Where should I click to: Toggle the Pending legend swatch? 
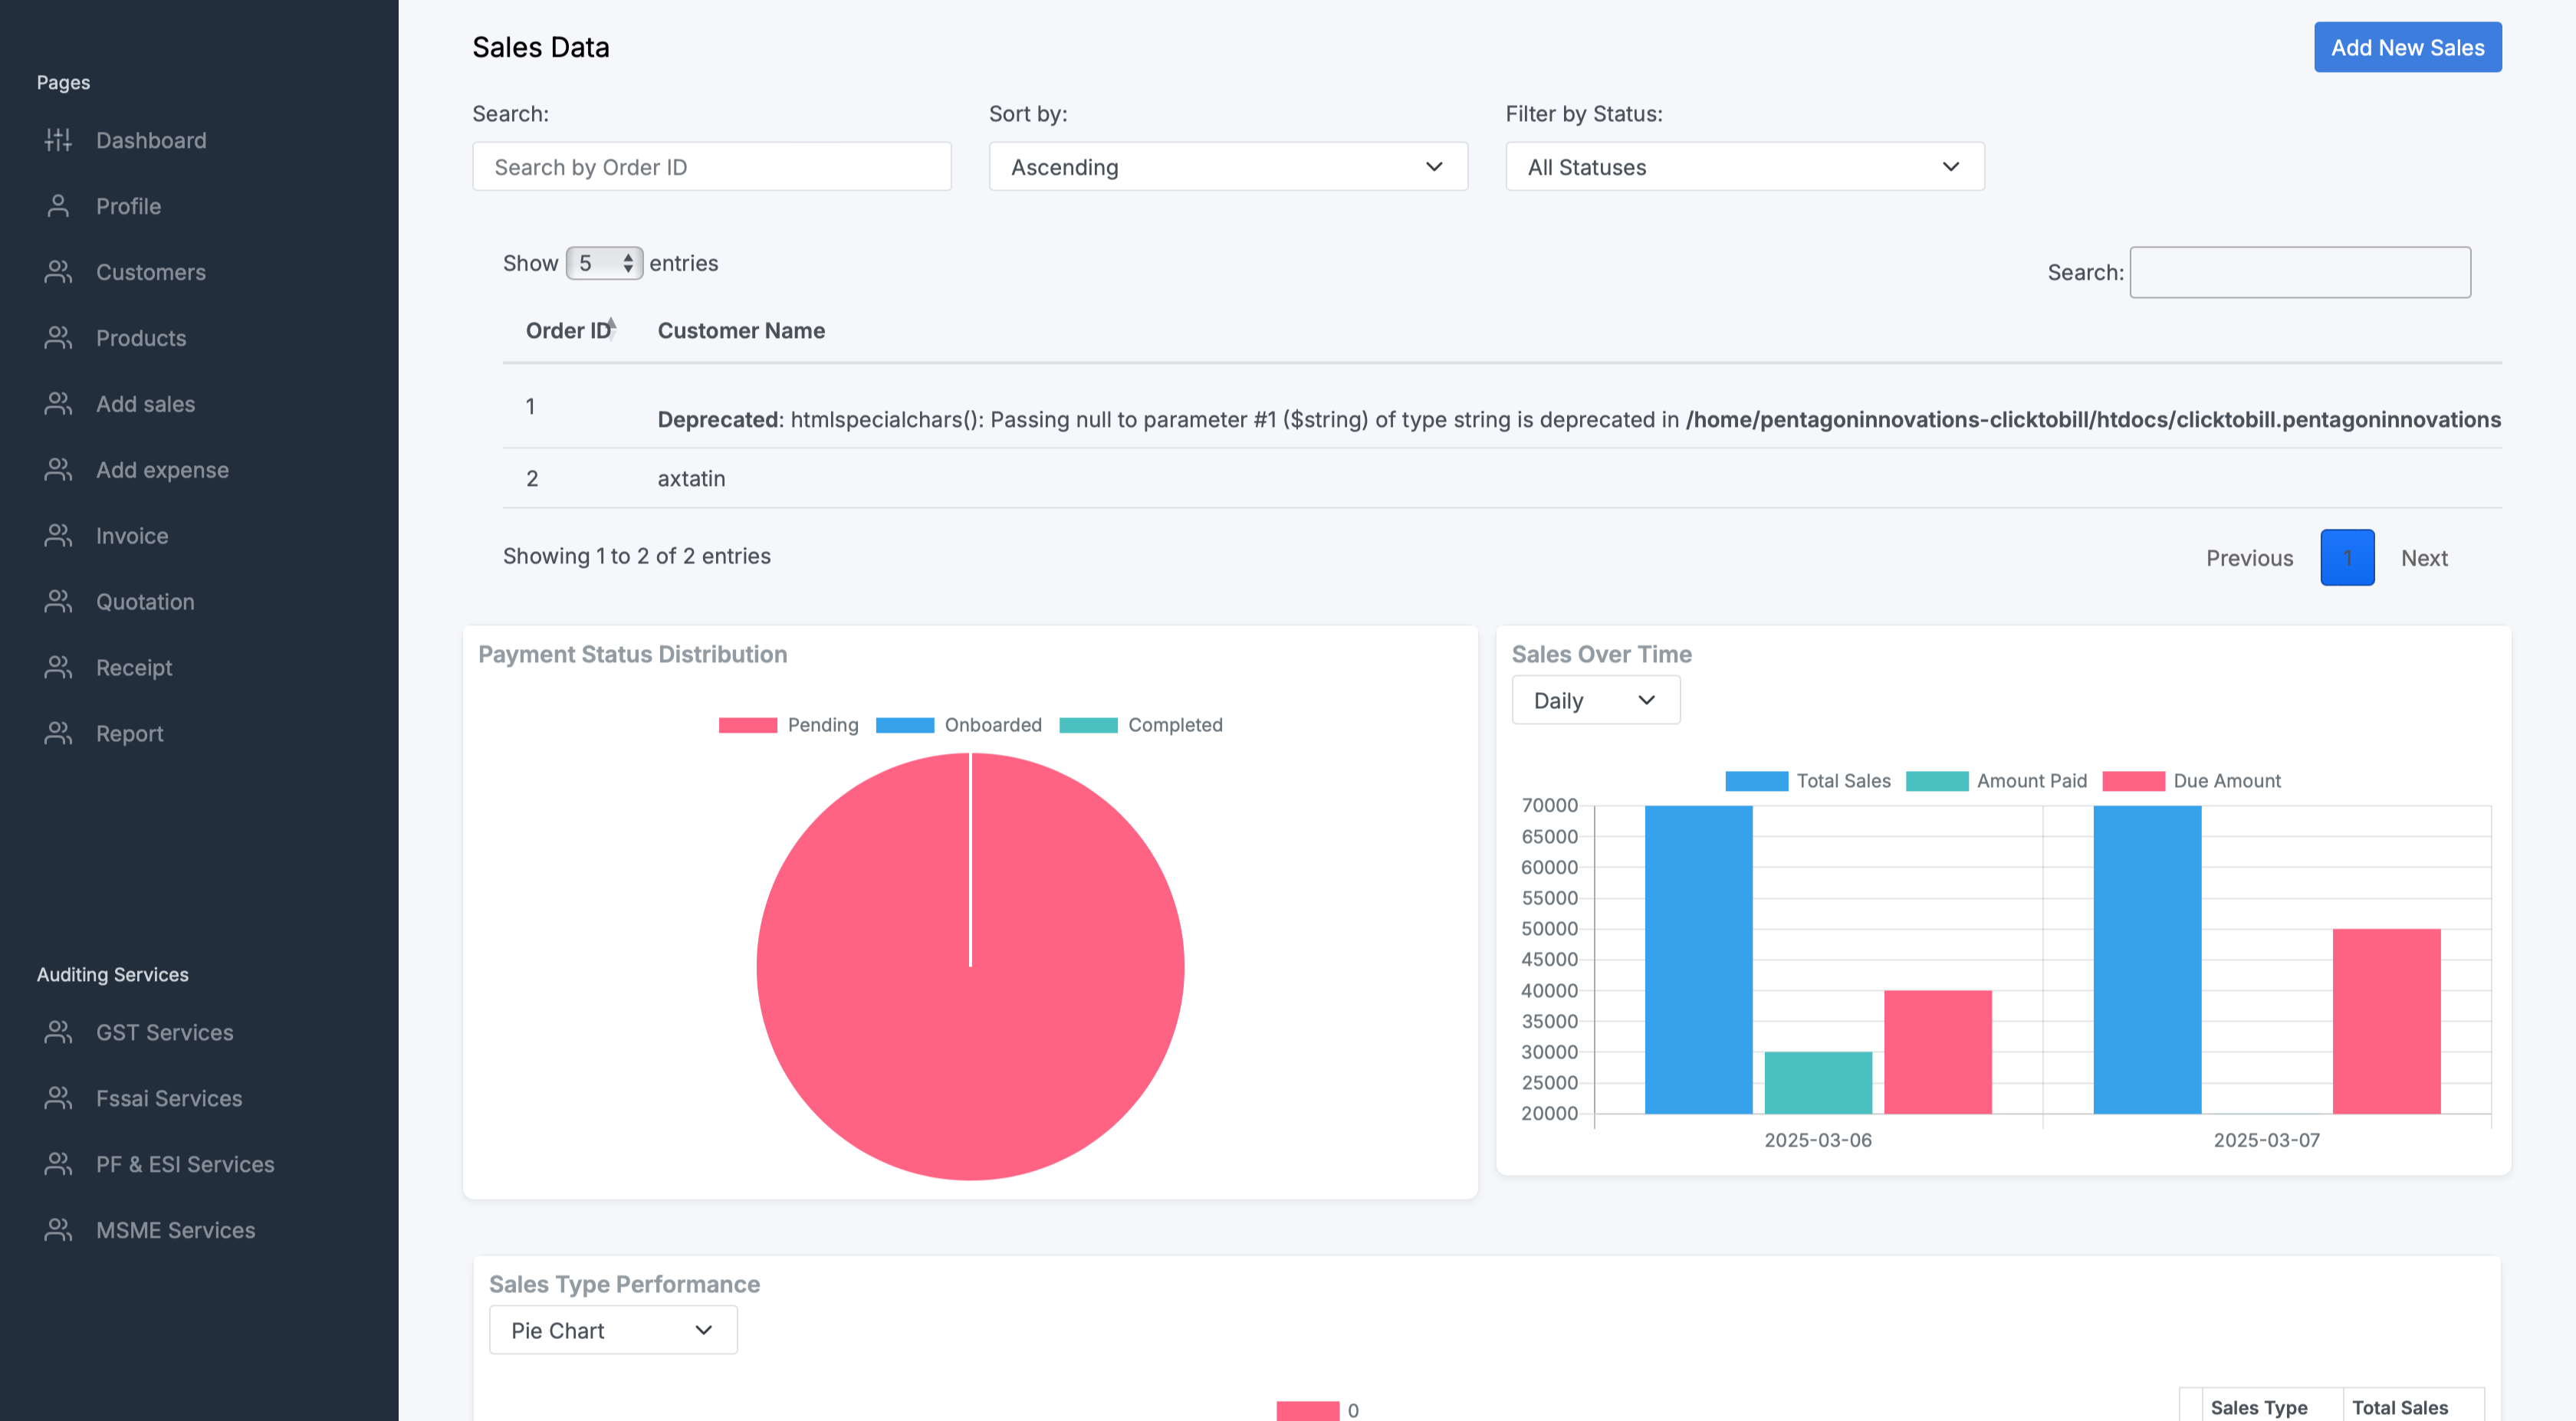point(747,725)
